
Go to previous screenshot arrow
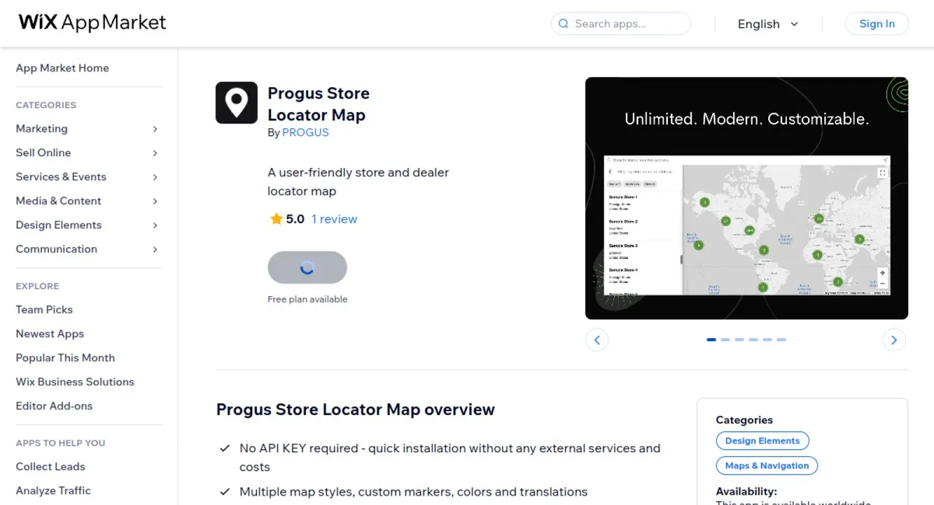pyautogui.click(x=597, y=340)
